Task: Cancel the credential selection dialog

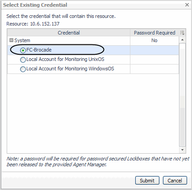Action: [x=175, y=181]
